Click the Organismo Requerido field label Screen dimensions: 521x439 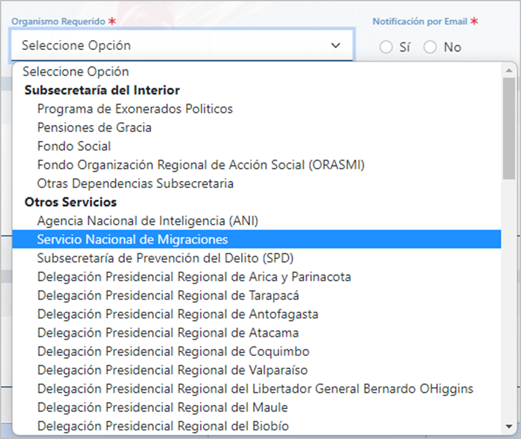click(59, 22)
